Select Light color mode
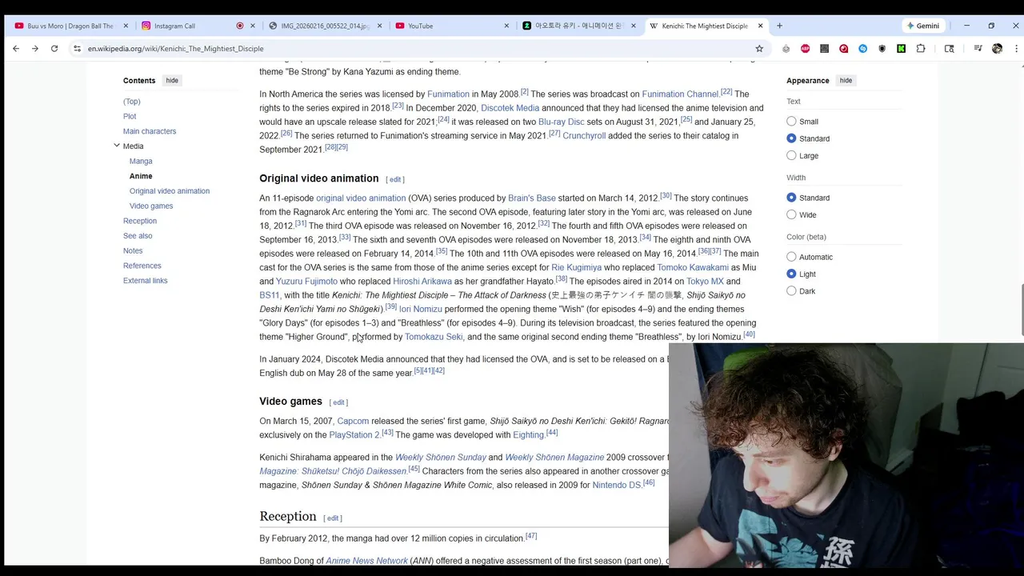Viewport: 1024px width, 576px height. pos(791,274)
